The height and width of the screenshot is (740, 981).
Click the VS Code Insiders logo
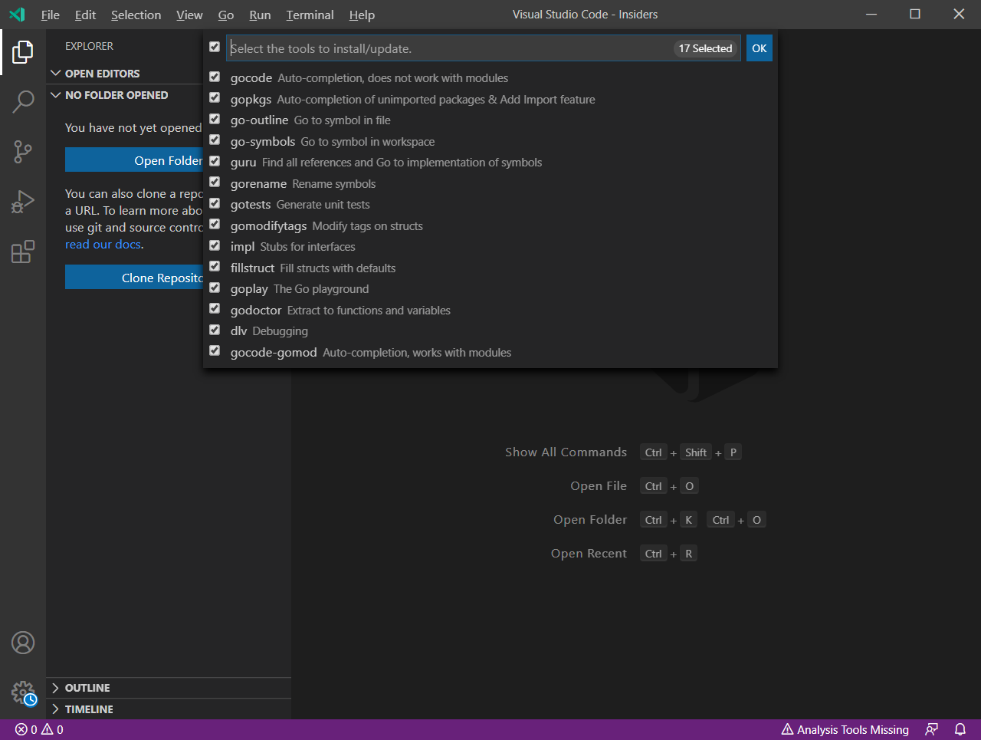click(17, 15)
